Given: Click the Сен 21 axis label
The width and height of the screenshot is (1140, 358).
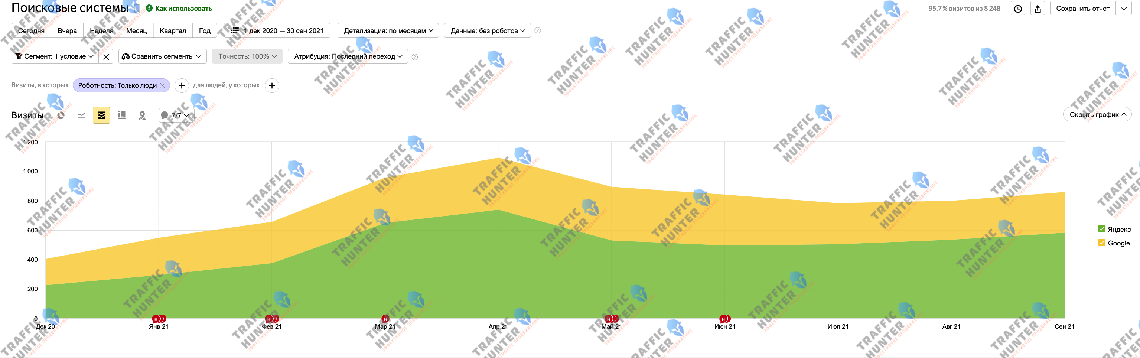Looking at the screenshot, I should (1064, 326).
